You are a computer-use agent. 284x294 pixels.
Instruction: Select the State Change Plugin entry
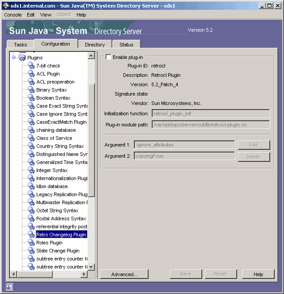[x=58, y=251]
